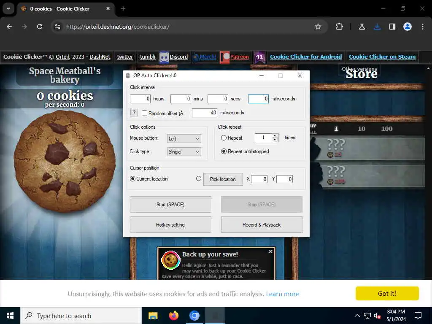
Task: Open the Mouse button dropdown
Action: [184, 138]
